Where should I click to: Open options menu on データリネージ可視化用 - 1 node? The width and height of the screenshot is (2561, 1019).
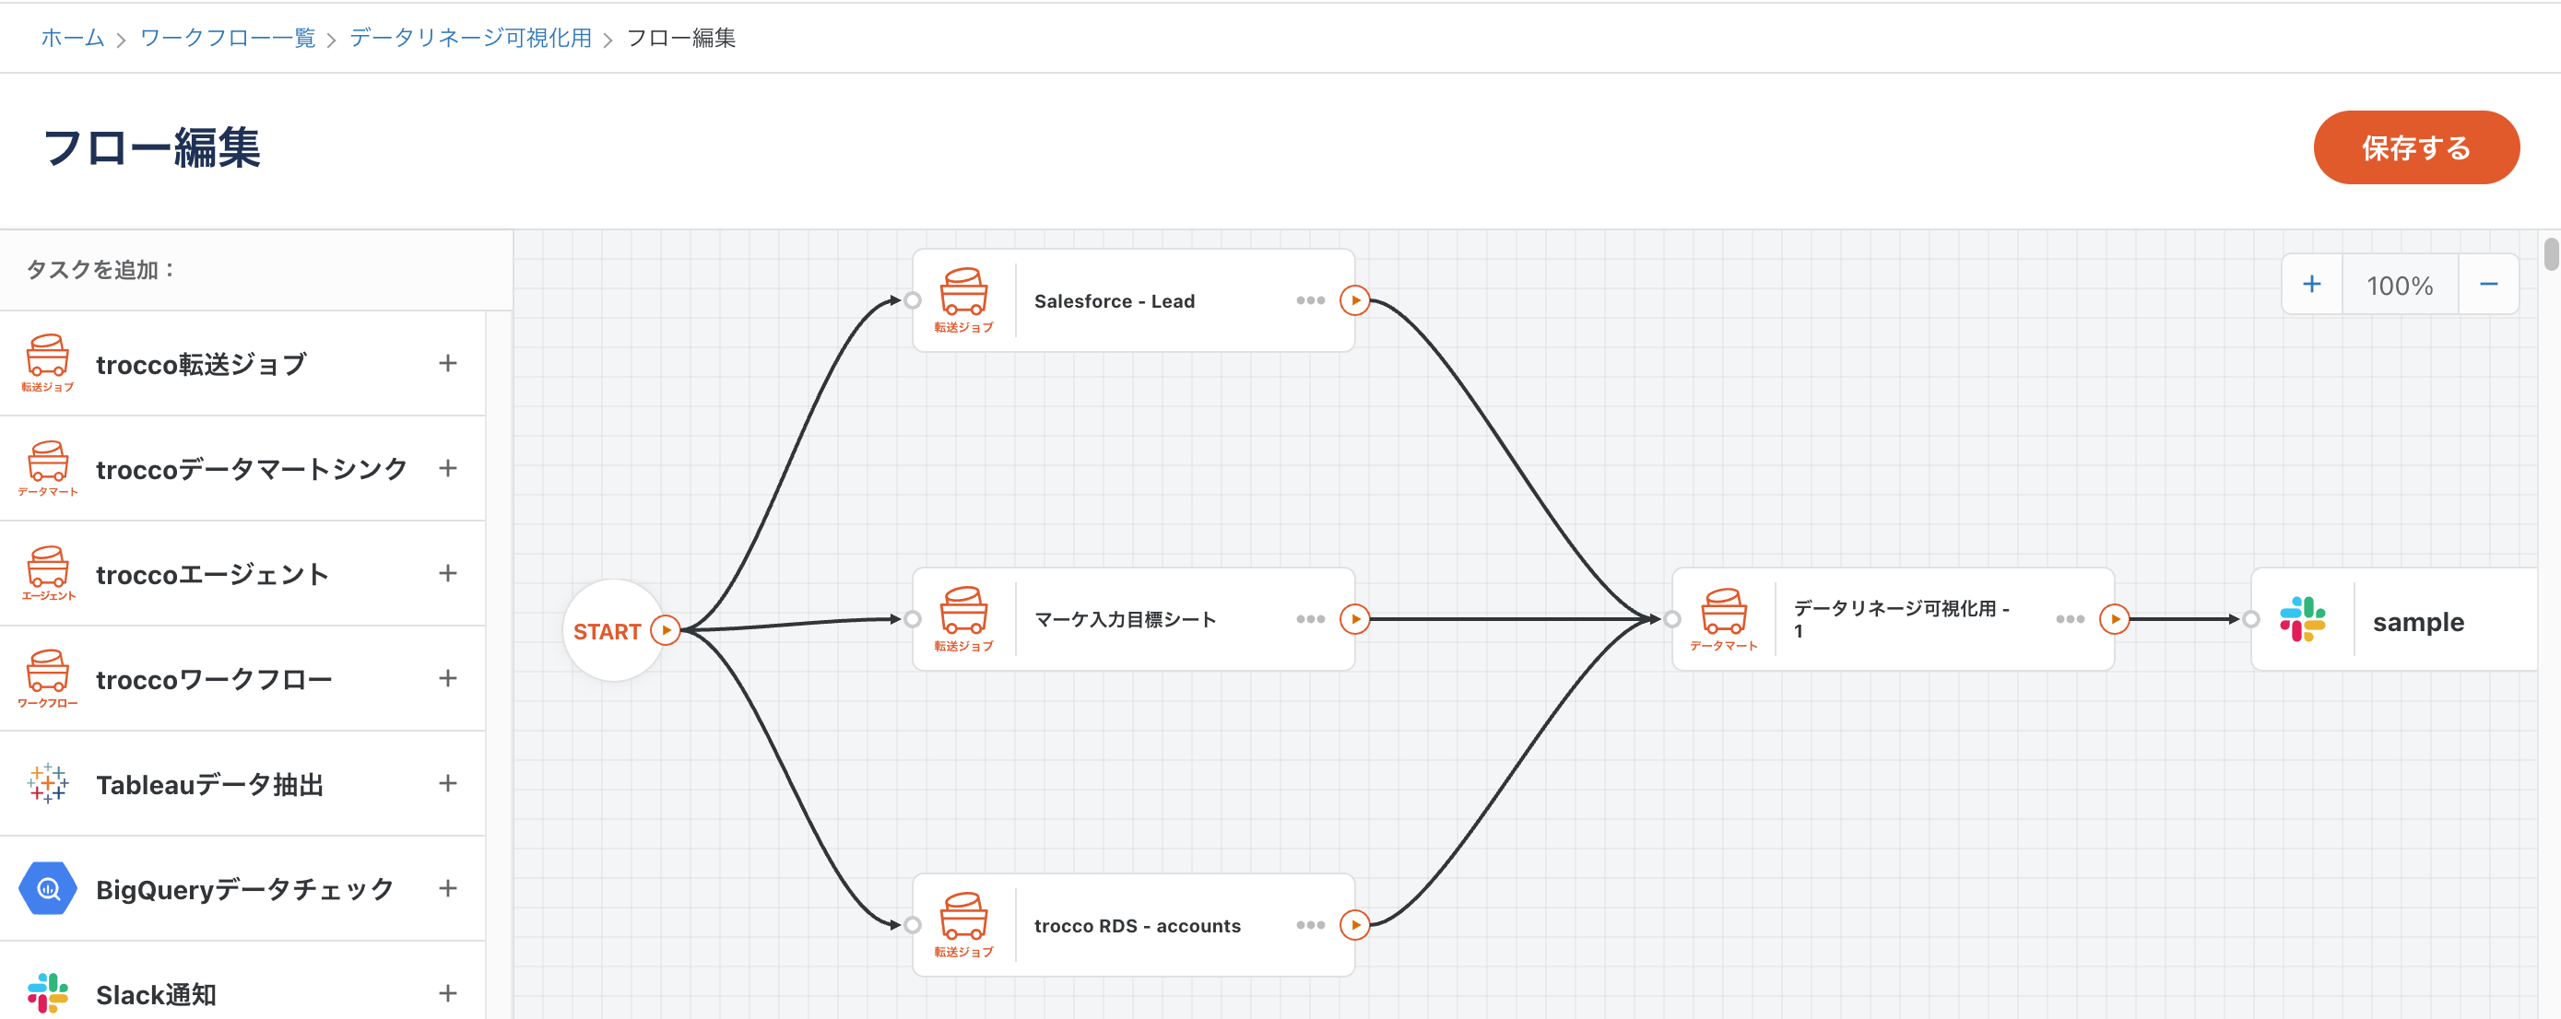point(2069,619)
